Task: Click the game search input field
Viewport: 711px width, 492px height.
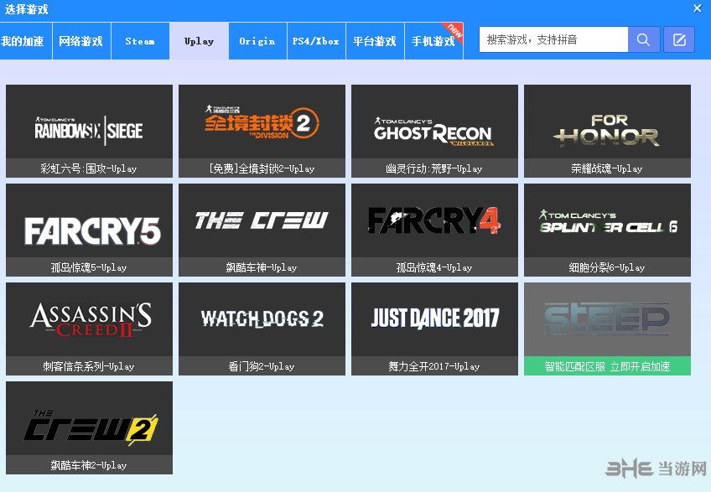Action: (553, 40)
